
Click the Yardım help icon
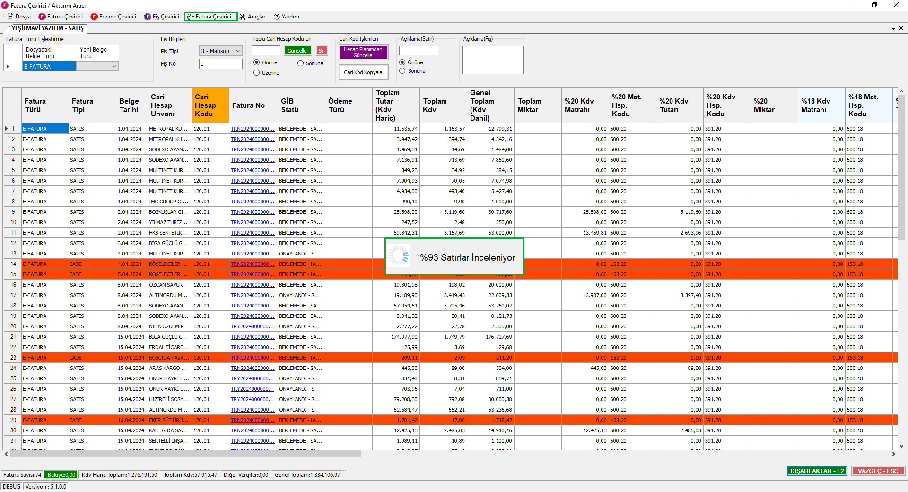coord(277,17)
